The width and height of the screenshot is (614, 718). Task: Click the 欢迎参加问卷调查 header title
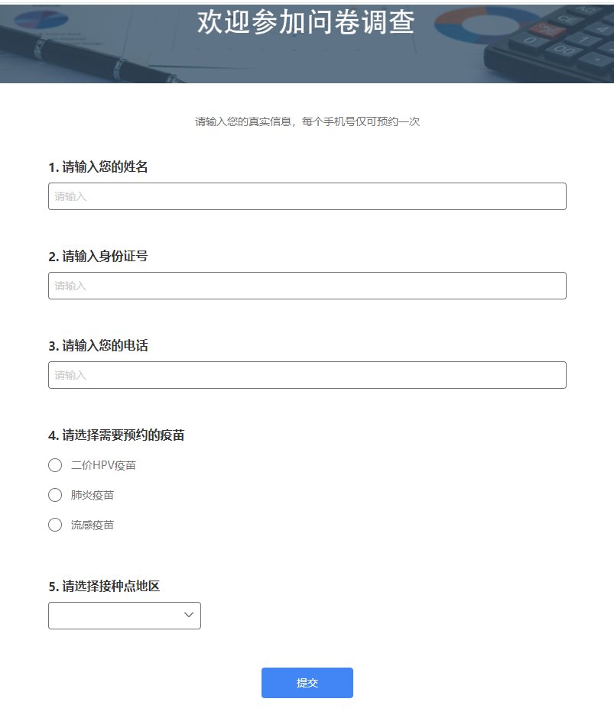306,22
